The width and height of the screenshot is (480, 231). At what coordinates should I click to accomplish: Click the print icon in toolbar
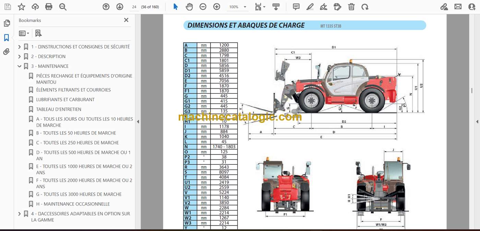(x=49, y=6)
